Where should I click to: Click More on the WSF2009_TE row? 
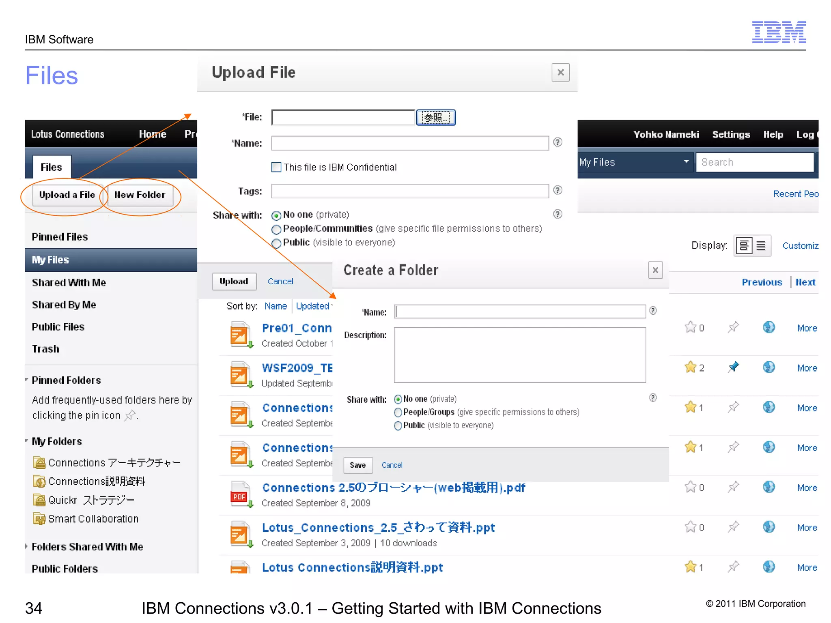(x=807, y=368)
